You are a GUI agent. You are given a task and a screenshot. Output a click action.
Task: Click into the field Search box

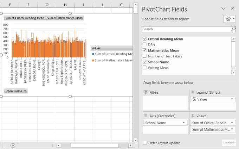[186, 29]
